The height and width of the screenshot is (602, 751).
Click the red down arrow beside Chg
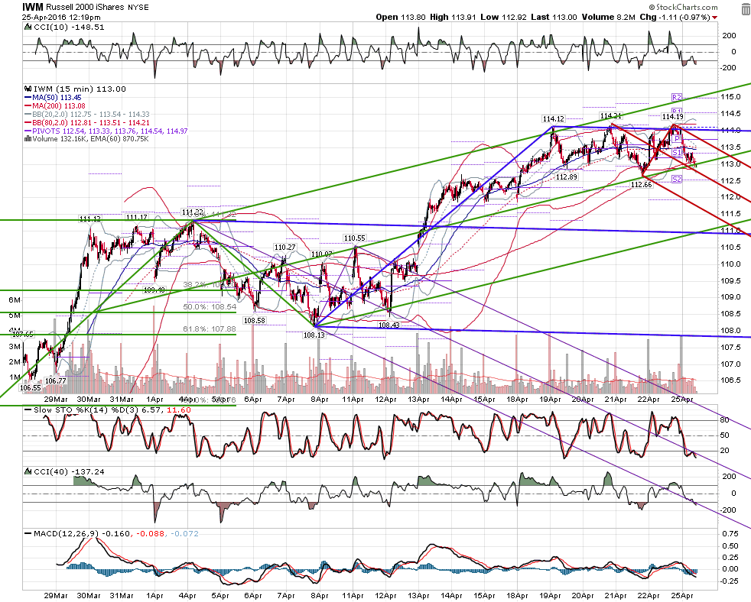(714, 18)
